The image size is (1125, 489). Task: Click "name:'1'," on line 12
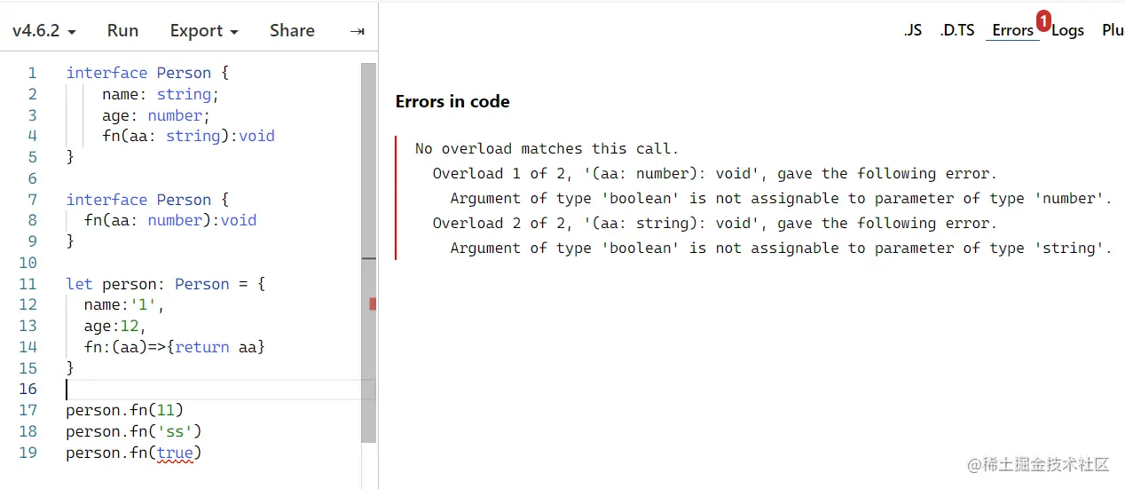click(x=124, y=305)
